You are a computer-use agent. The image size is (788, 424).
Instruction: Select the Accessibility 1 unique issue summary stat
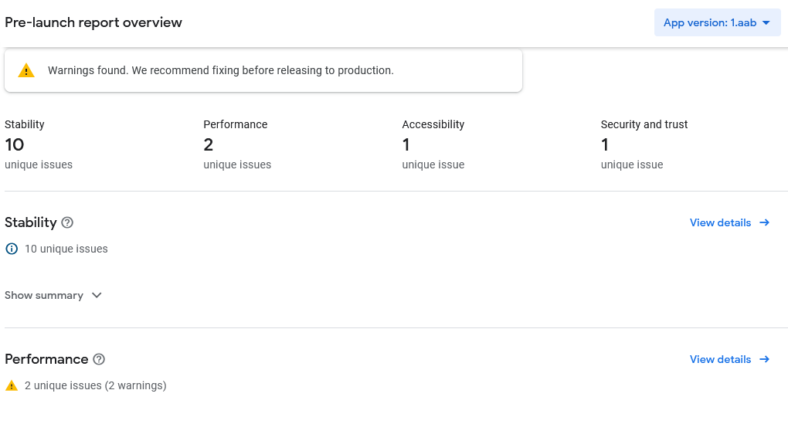click(433, 144)
